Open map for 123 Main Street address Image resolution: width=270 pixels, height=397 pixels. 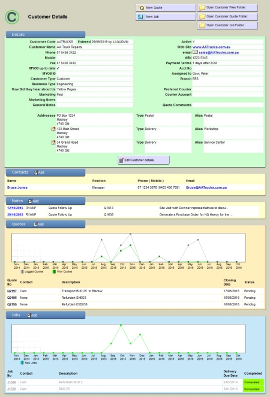[x=53, y=129]
